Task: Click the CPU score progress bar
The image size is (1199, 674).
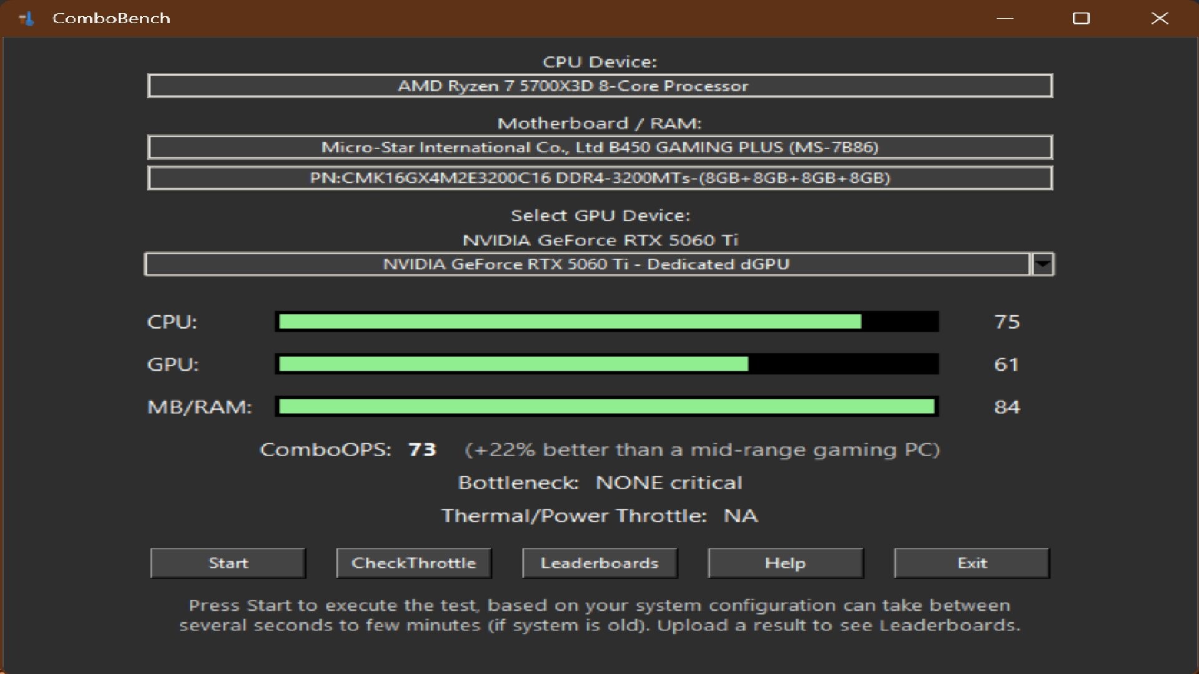Action: tap(606, 322)
